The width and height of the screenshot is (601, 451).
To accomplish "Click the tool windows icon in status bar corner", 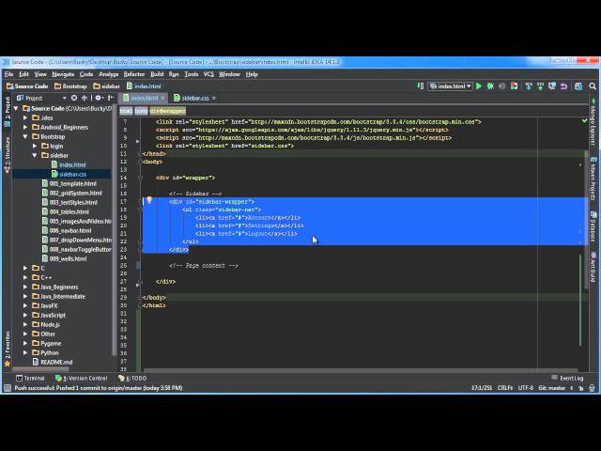I will 8,388.
